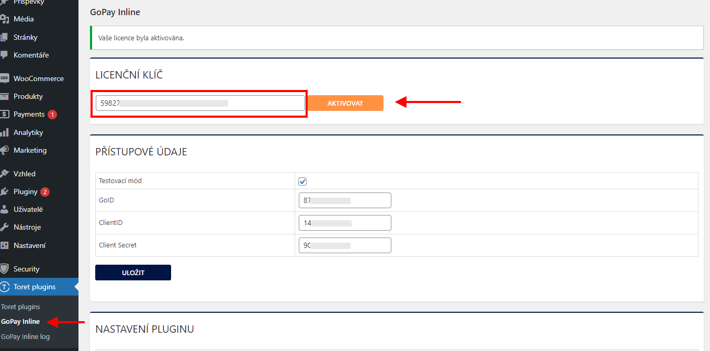Click the Analytiky bar chart icon

pos(5,132)
